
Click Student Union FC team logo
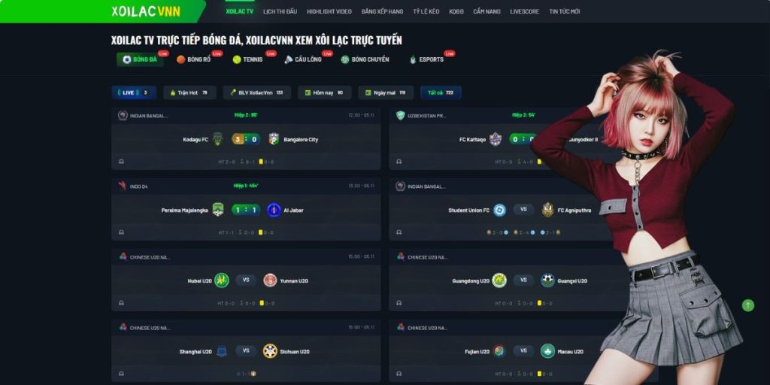coord(500,211)
